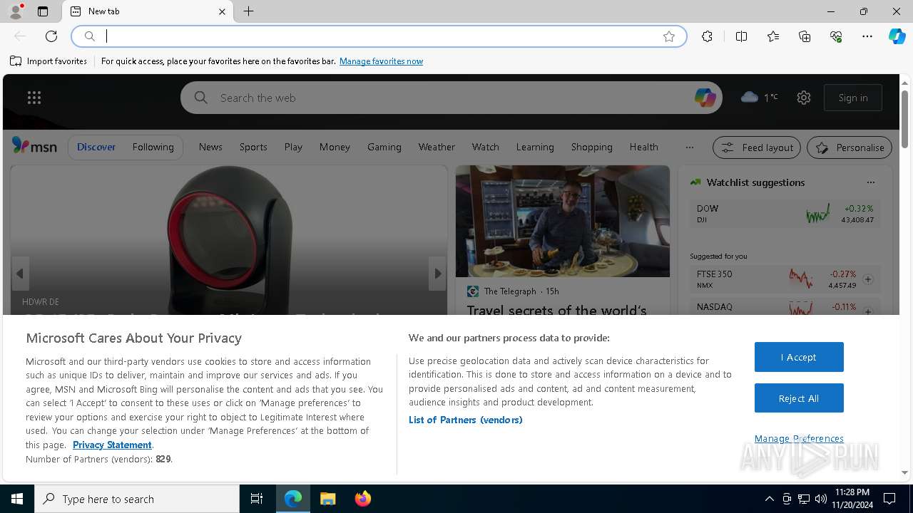Show hidden system tray icons
The width and height of the screenshot is (913, 513).
(769, 499)
